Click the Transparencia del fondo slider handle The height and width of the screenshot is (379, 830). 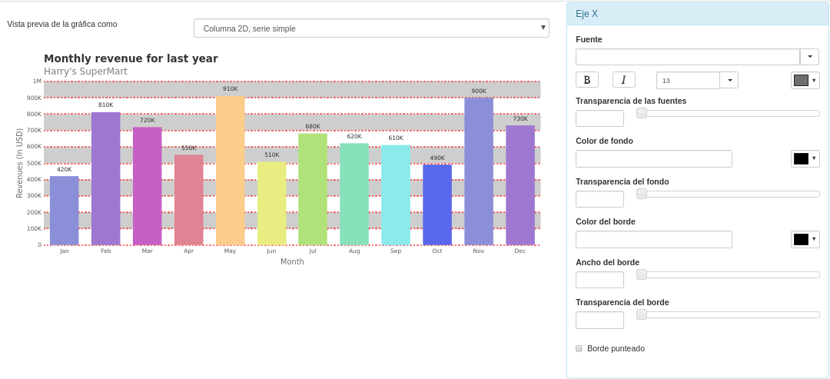tap(642, 194)
